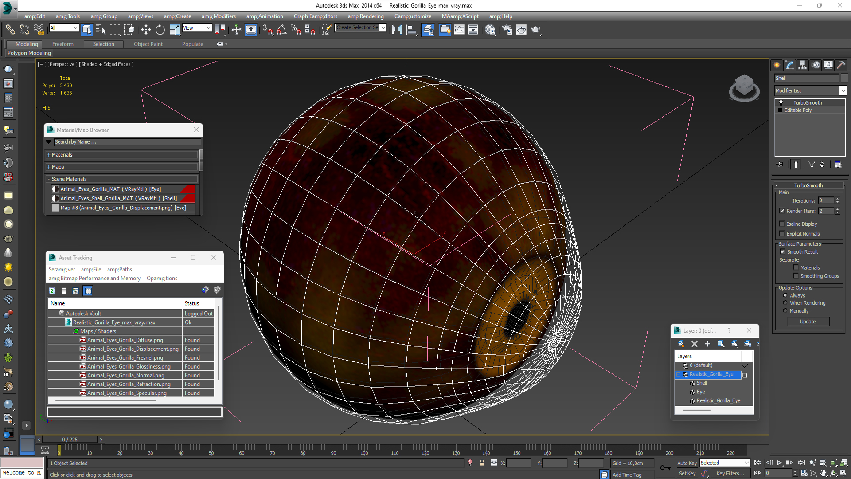Switch to the Object Paint ribbon tab
The image size is (851, 479).
(148, 44)
